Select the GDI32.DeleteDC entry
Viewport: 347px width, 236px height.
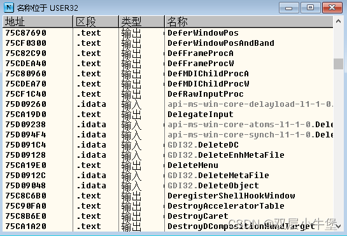(x=203, y=145)
